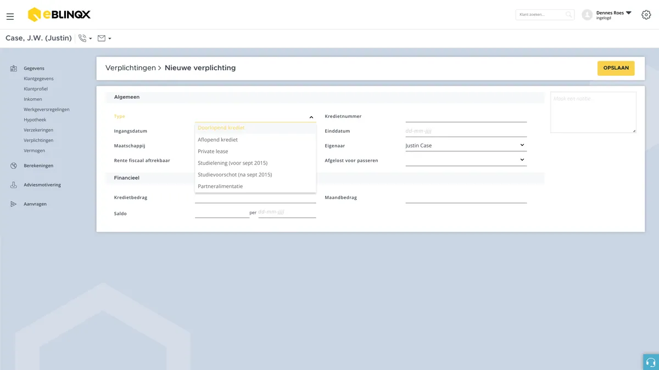Open the phone contact options
The width and height of the screenshot is (659, 370).
point(85,38)
